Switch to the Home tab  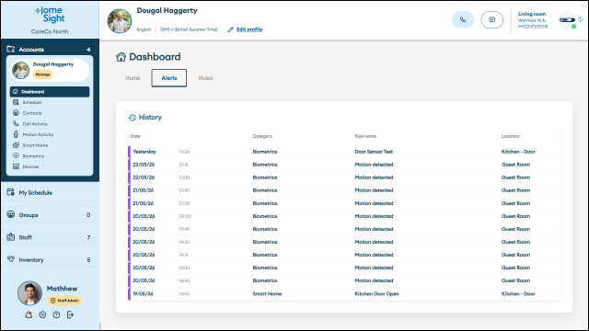133,78
